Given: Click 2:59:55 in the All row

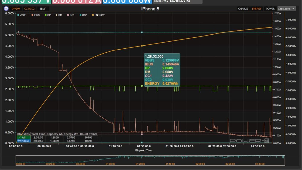Looking at the screenshot, I should 38,138.
